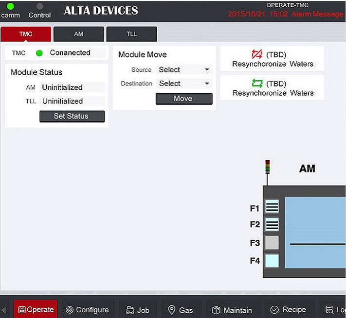The height and width of the screenshot is (318, 346).
Task: Select the empty F4 slot box
Action: (x=272, y=261)
